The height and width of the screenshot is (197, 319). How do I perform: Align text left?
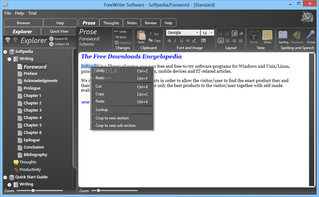tap(221, 41)
